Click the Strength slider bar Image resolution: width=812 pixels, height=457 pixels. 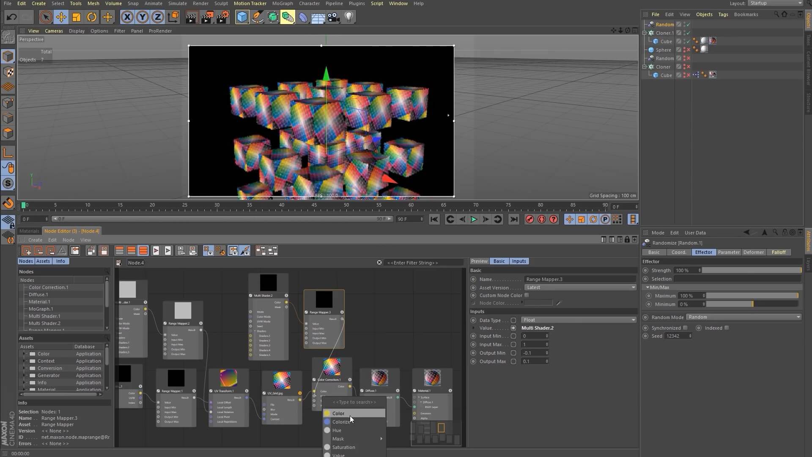click(752, 270)
